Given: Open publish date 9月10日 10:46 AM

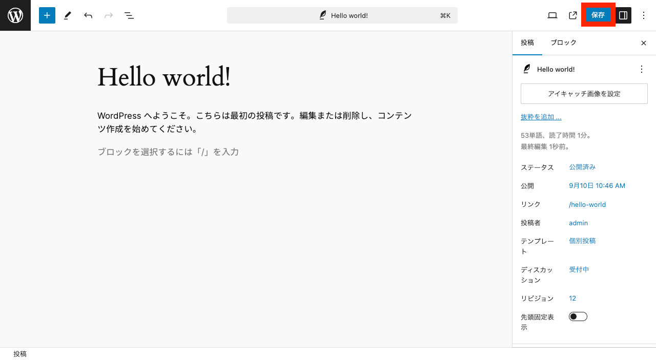Looking at the screenshot, I should tap(597, 186).
